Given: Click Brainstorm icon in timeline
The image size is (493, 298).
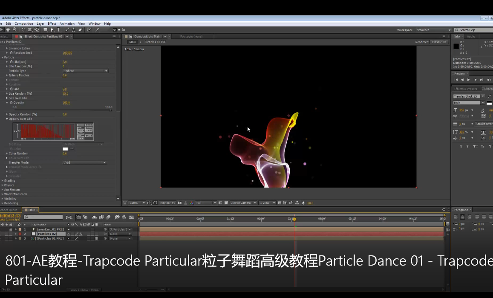Looking at the screenshot, I should click(x=117, y=217).
